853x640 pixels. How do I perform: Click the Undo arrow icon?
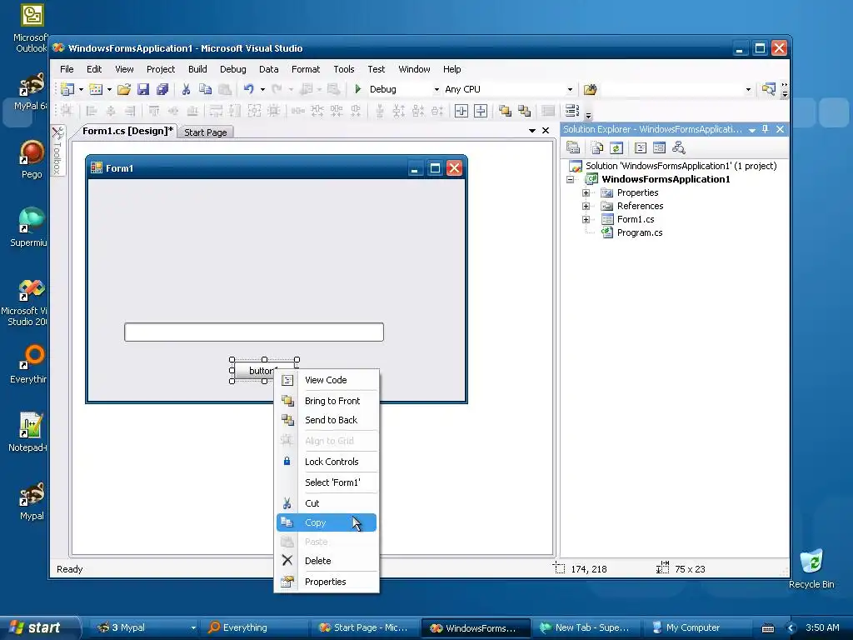pyautogui.click(x=248, y=89)
